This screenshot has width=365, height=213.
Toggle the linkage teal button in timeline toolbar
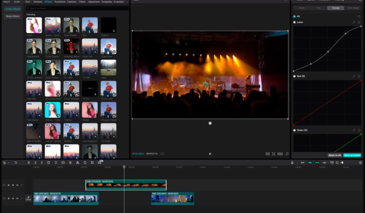pyautogui.click(x=317, y=163)
